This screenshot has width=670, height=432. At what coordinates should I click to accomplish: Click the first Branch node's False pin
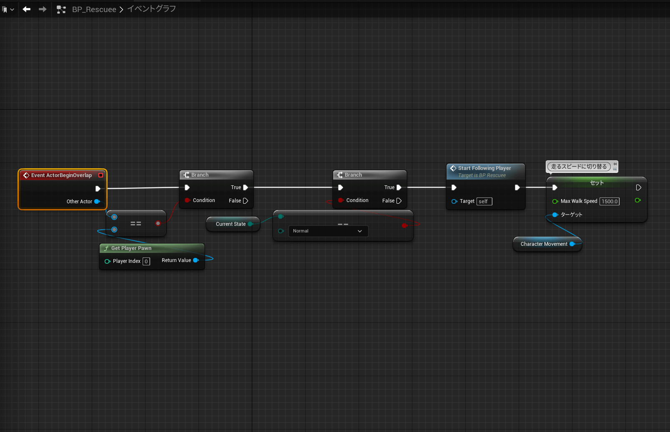point(246,201)
